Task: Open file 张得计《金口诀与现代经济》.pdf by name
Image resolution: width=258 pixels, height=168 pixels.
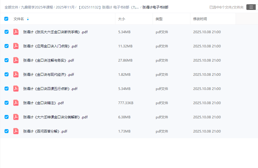Action: 49,75
